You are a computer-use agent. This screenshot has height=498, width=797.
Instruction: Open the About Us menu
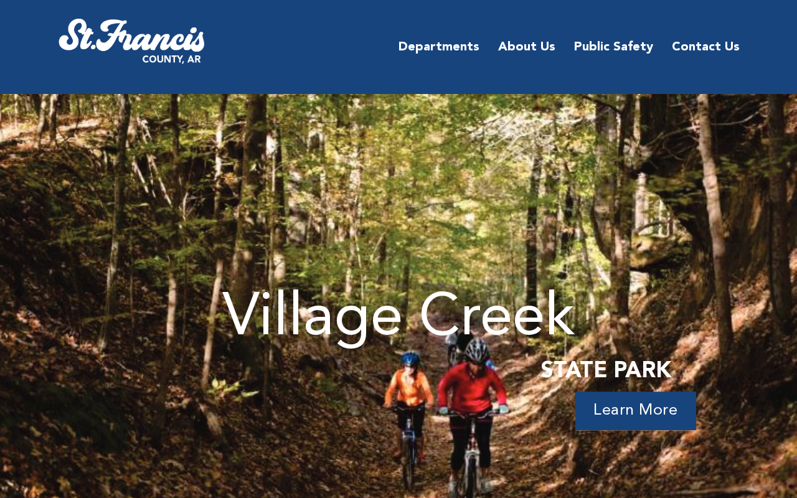tap(527, 47)
